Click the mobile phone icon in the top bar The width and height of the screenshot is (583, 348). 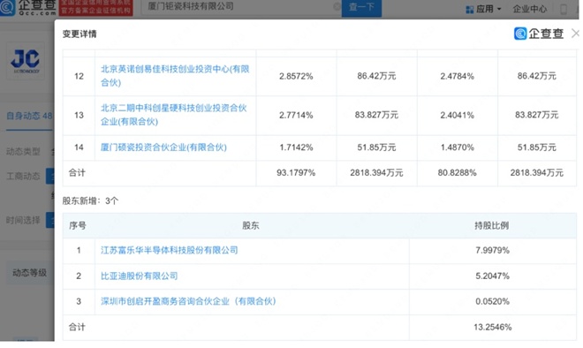[564, 10]
